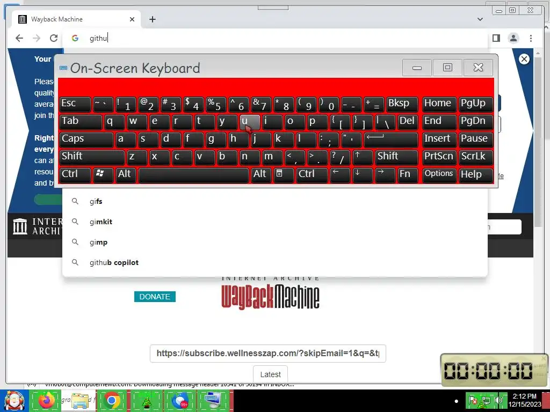Tap the Home key
Viewport: 550px width, 412px height.
[439, 104]
